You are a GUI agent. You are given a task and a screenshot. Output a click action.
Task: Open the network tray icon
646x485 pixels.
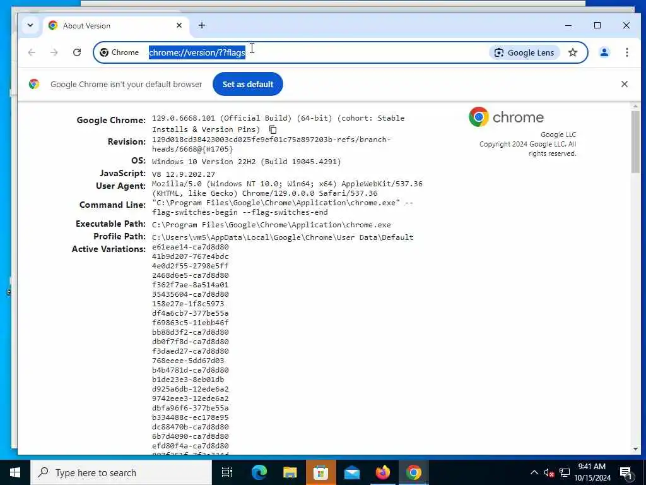(565, 473)
